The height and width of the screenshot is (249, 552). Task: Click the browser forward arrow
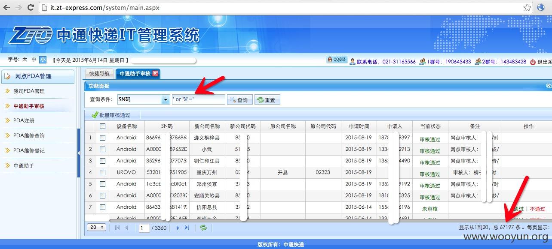tap(19, 7)
